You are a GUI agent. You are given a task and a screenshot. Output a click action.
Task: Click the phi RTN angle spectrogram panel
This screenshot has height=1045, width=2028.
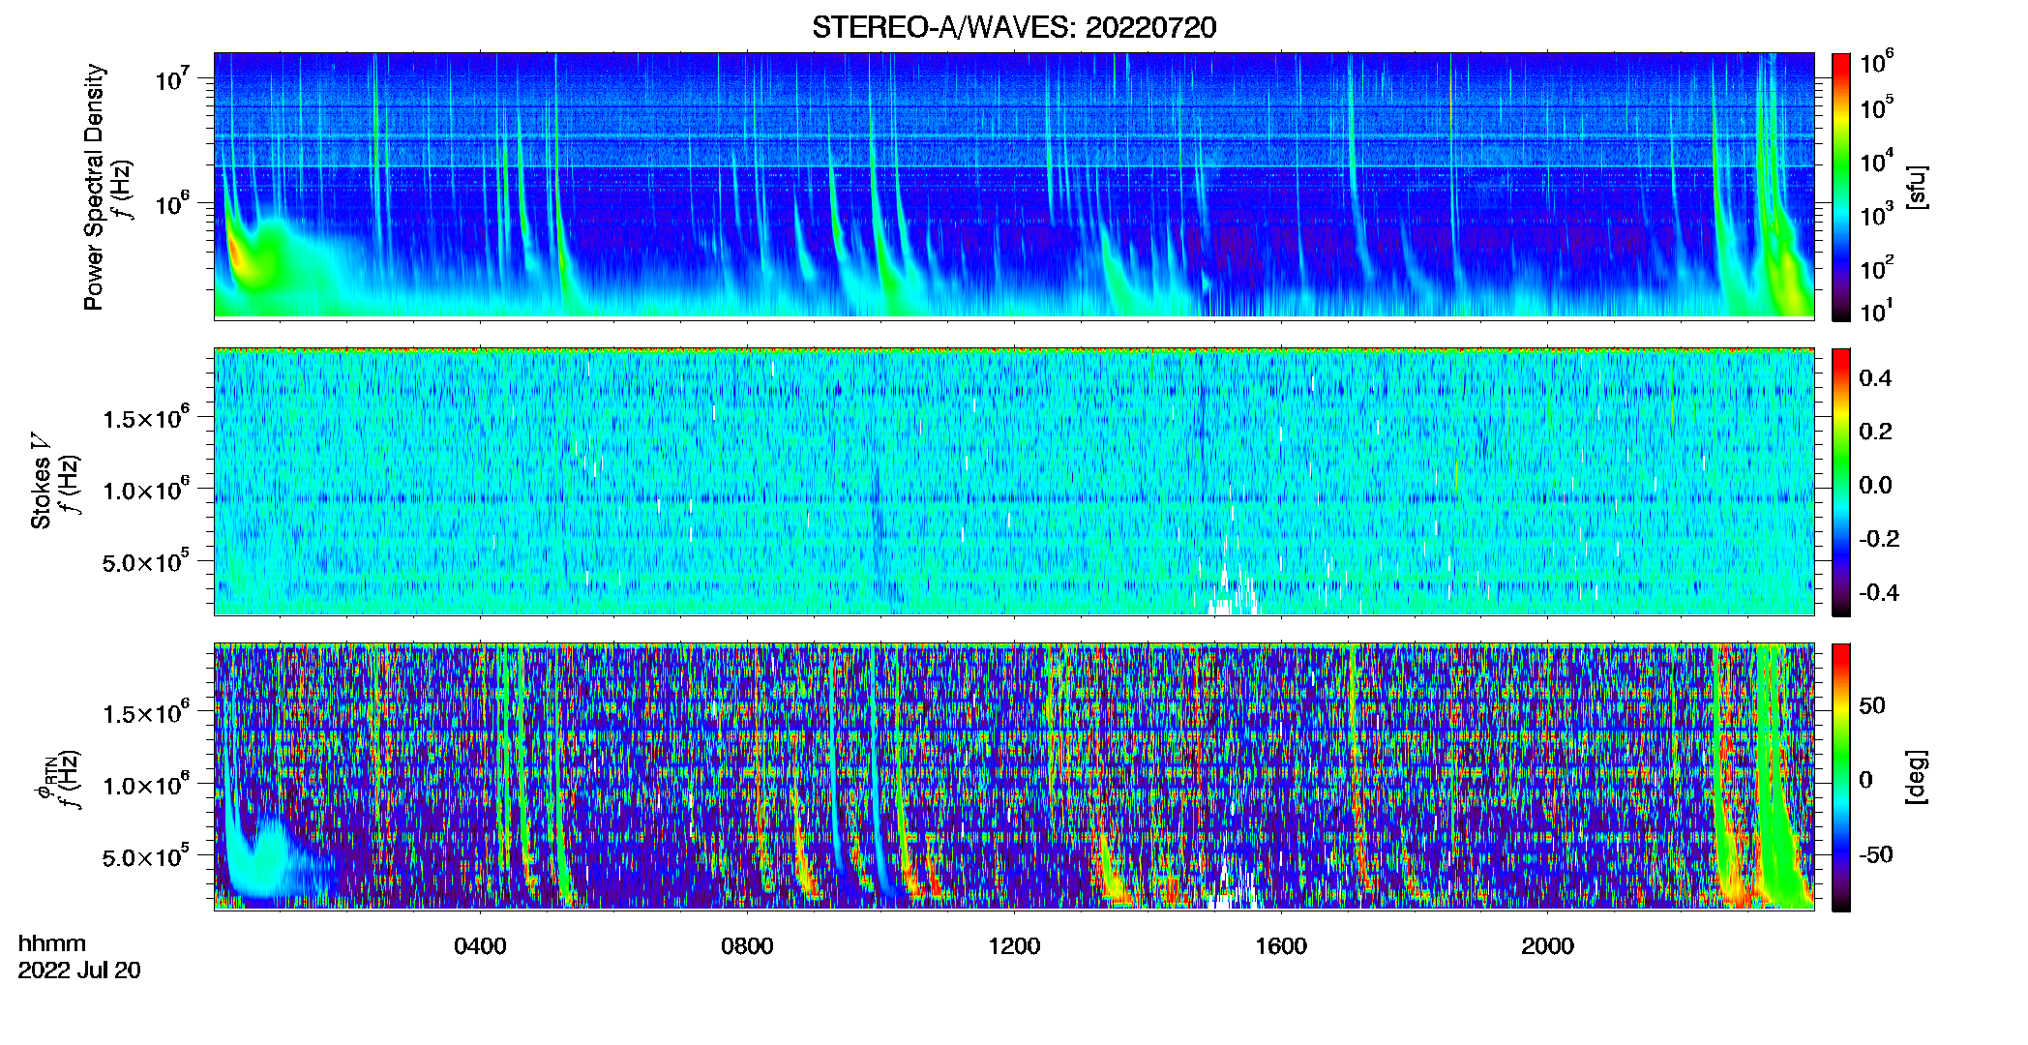tap(1014, 776)
